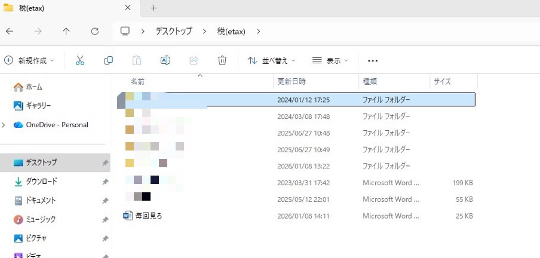Click the Delete trash can icon

(x=222, y=60)
